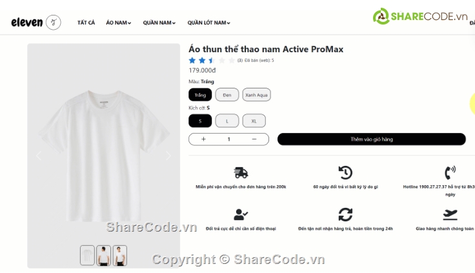Increase quantity with the plus button
Screen dimensions: 475x273
[x=203, y=139]
